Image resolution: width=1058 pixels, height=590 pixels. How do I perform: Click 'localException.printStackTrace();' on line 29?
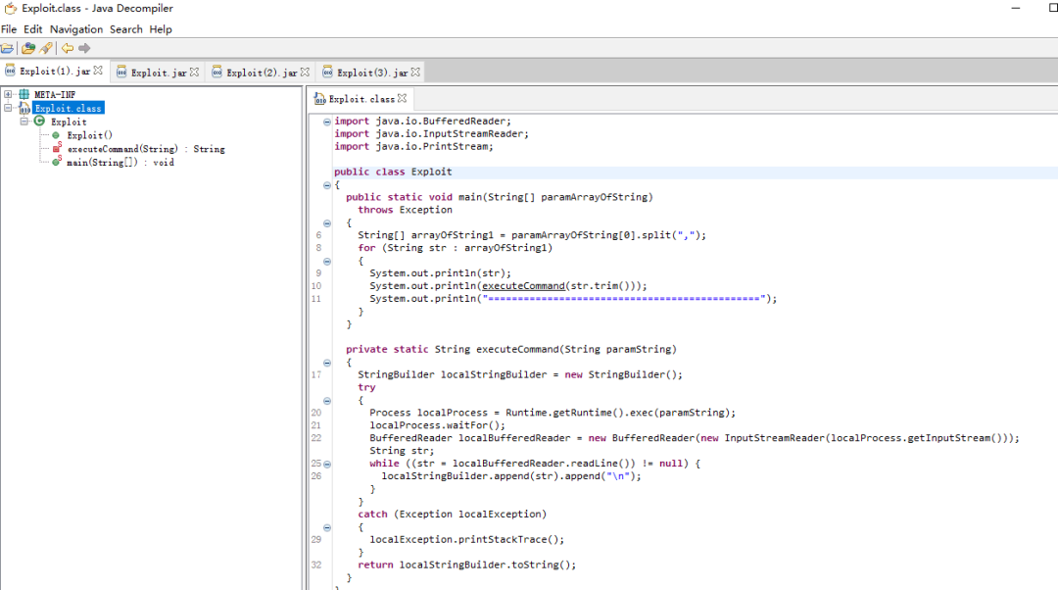tap(467, 539)
